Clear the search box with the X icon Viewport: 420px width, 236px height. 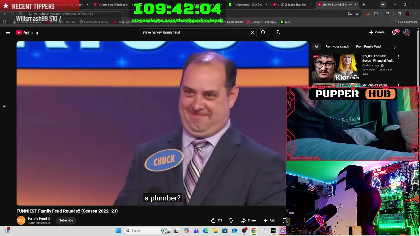tap(253, 32)
